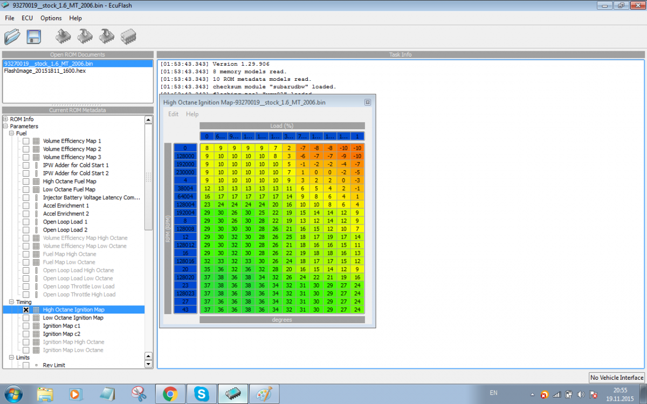647x404 pixels.
Task: Select the 230000 RPM row header
Action: (x=185, y=172)
